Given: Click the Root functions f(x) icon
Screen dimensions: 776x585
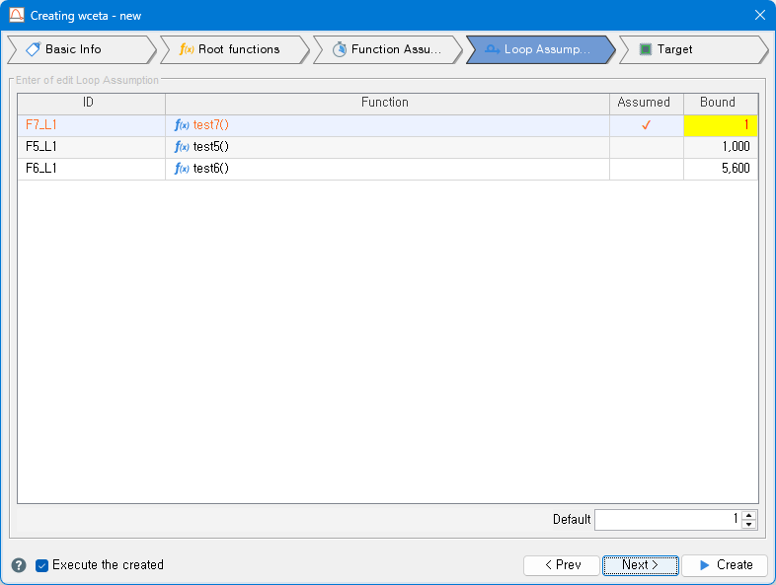Looking at the screenshot, I should coord(187,49).
